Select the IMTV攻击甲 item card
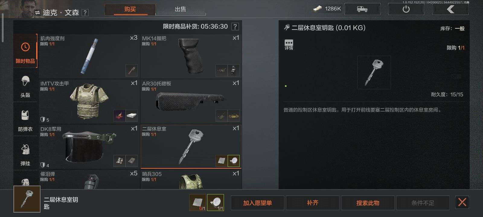 (89, 101)
